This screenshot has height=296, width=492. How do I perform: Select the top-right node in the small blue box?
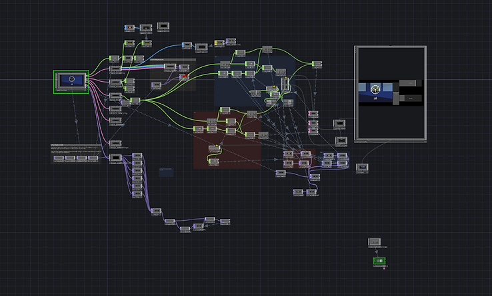point(342,156)
